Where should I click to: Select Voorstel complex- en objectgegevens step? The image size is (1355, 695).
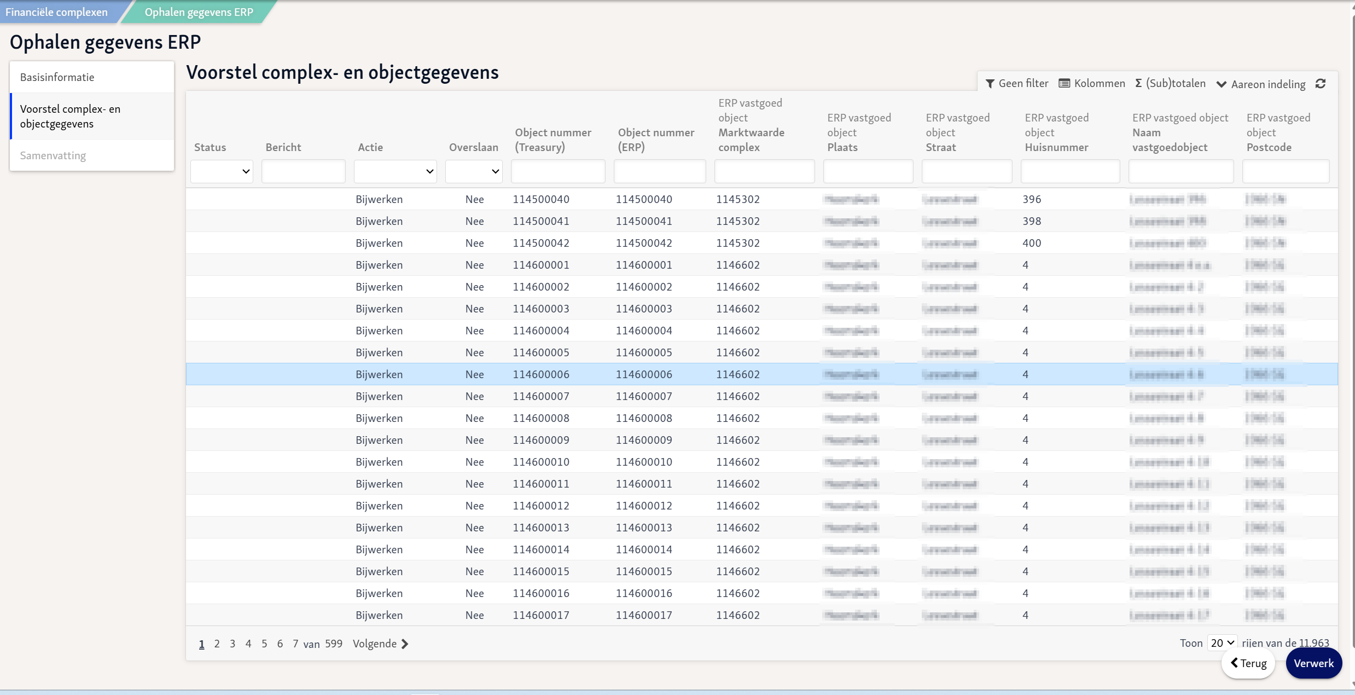pyautogui.click(x=92, y=116)
